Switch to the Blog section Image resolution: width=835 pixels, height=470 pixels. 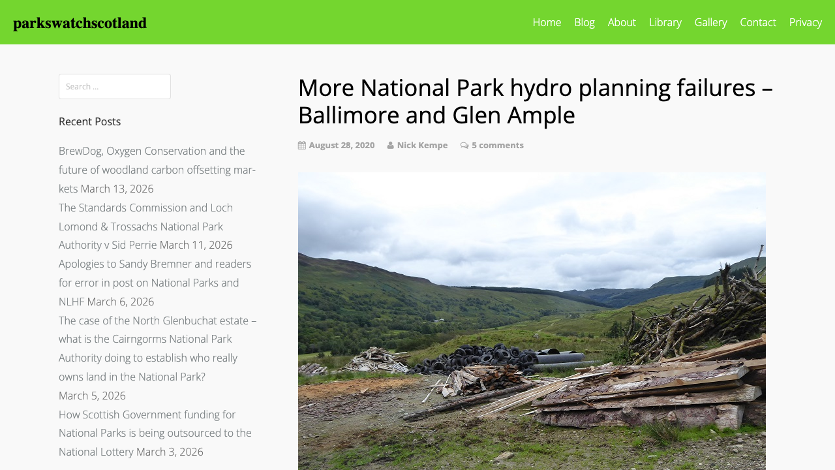[x=584, y=22]
